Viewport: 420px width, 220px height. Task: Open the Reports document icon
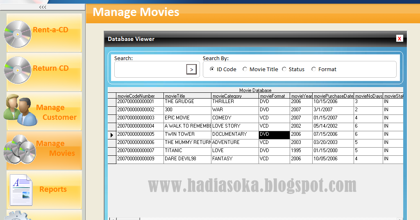pos(21,190)
